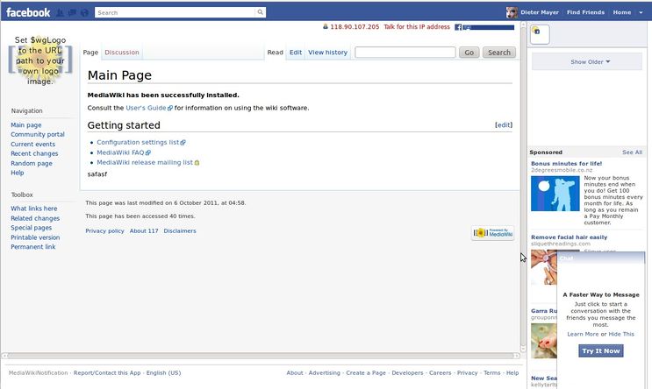Open the wiki Privacy policy link
Viewport: 652px width, 389px height.
(104, 230)
